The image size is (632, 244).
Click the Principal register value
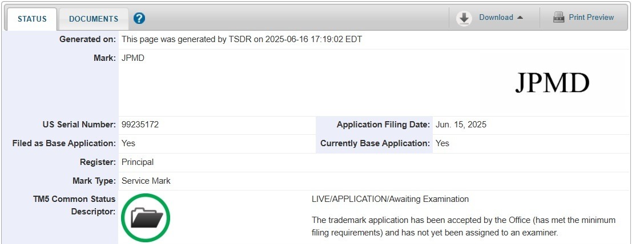coord(138,162)
